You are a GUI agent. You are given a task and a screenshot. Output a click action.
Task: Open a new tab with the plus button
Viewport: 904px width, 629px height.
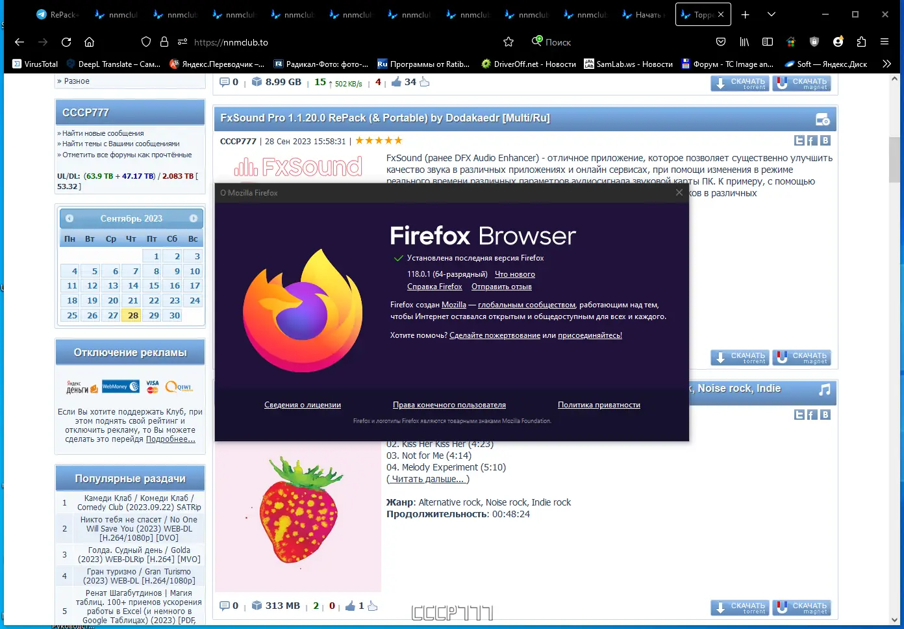coord(746,14)
